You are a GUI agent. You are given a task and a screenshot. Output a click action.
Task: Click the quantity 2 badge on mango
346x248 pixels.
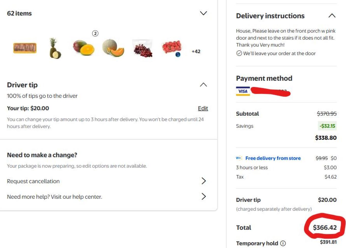point(95,34)
